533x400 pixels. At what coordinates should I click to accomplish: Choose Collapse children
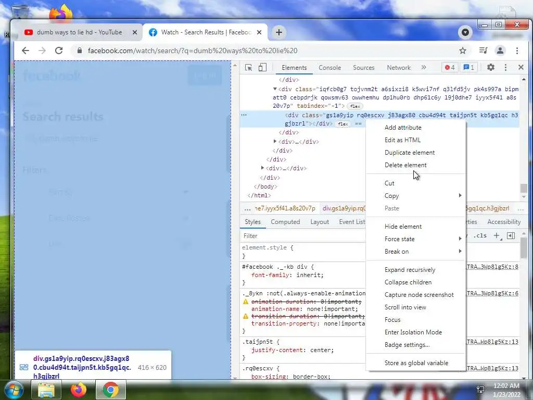pos(415,282)
